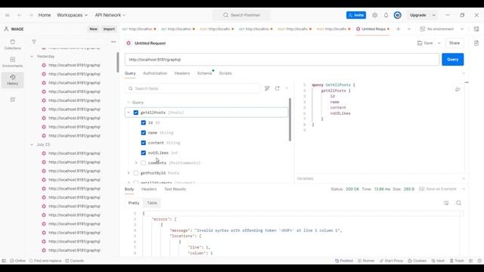Send the request with the Query button
The image size is (484, 272).
(x=452, y=60)
